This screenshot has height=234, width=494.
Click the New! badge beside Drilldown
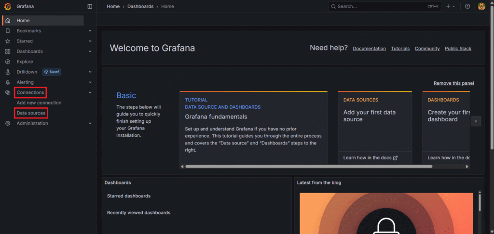(x=52, y=72)
